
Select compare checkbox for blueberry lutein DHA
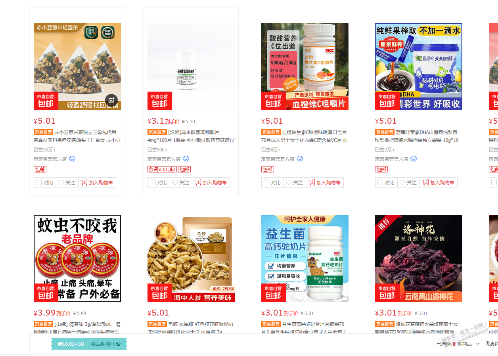380,183
